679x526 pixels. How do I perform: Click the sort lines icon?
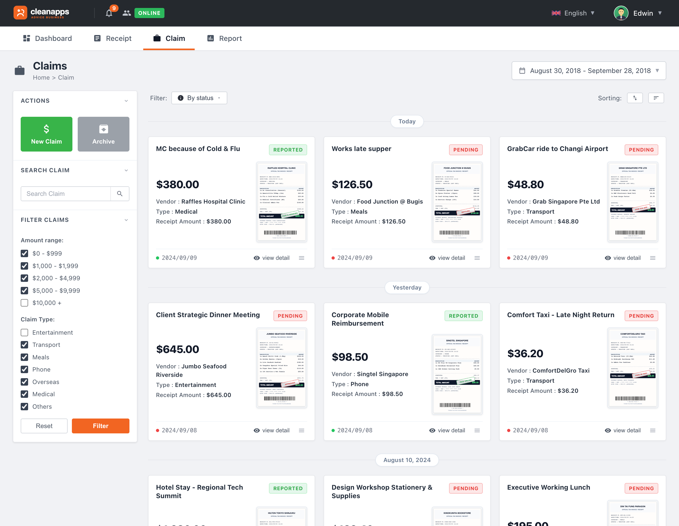click(656, 98)
